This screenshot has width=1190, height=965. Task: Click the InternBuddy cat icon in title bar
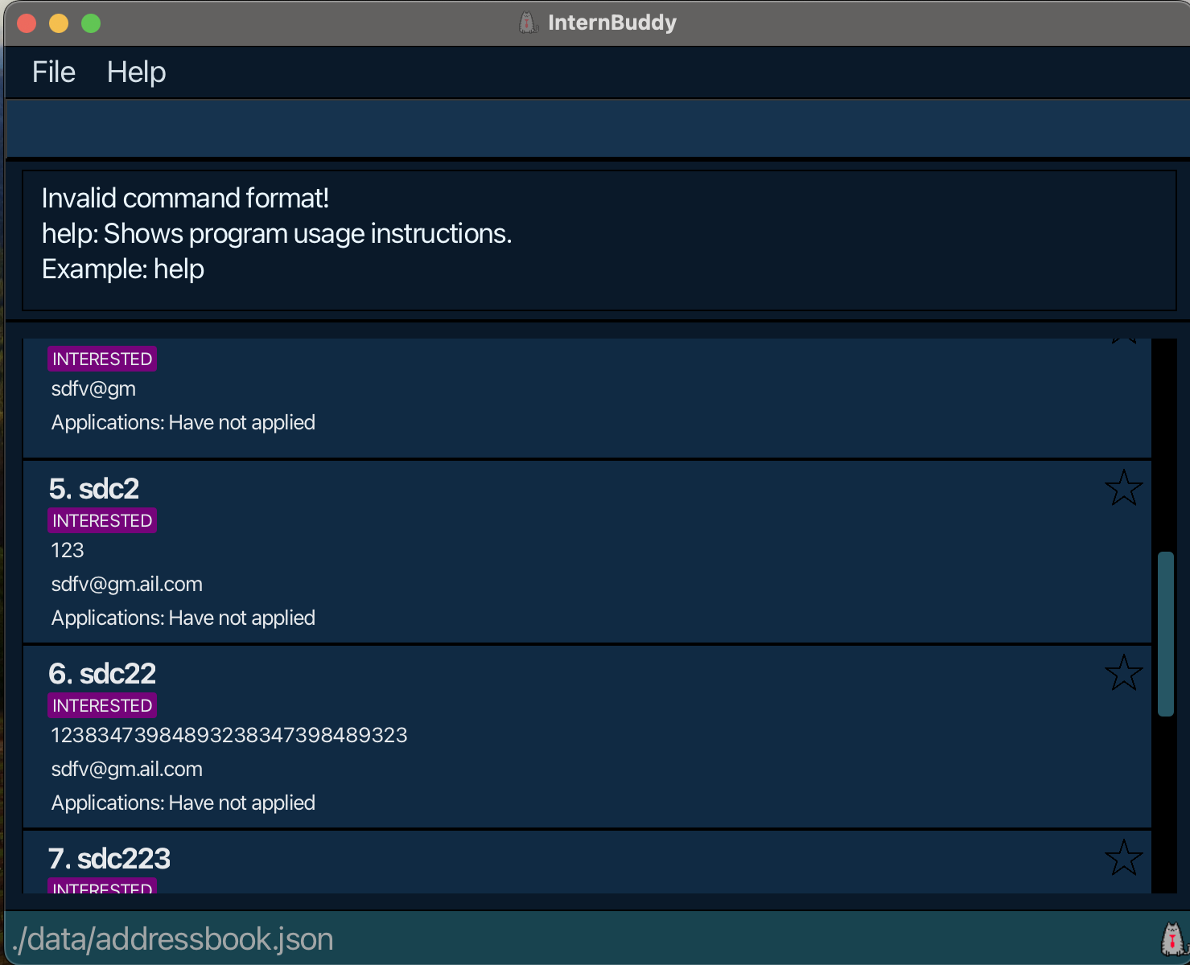tap(527, 22)
